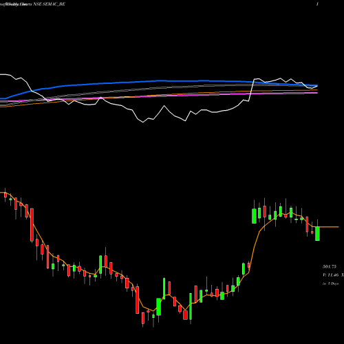The image size is (344, 344).
Task: Click the large green gap-up candlestick
Action: pos(254,216)
